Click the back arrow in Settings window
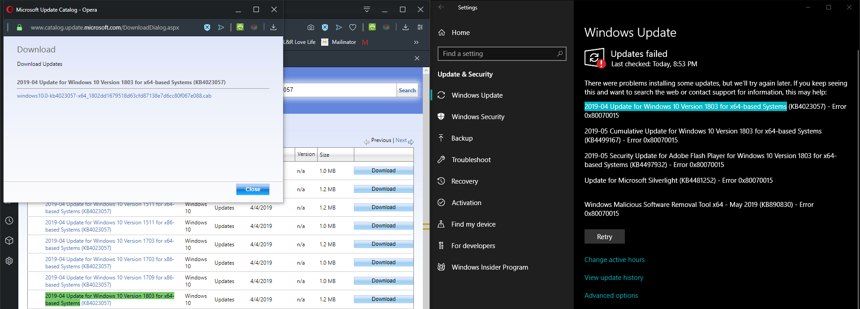Screen dimensions: 860x309 click(441, 7)
